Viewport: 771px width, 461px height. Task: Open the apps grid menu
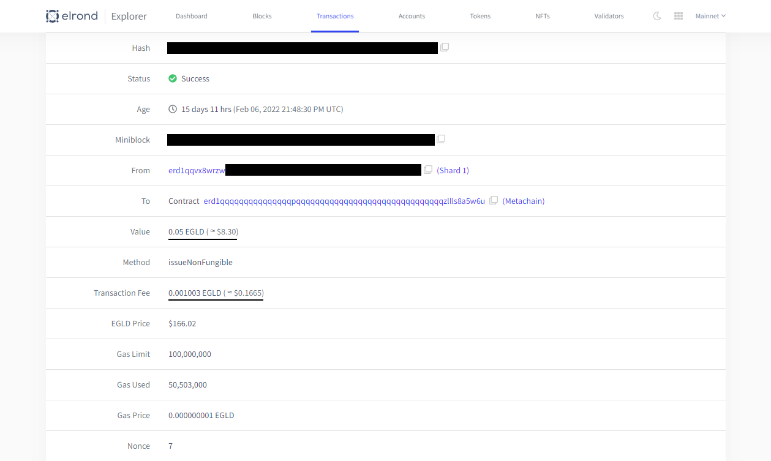click(x=679, y=16)
